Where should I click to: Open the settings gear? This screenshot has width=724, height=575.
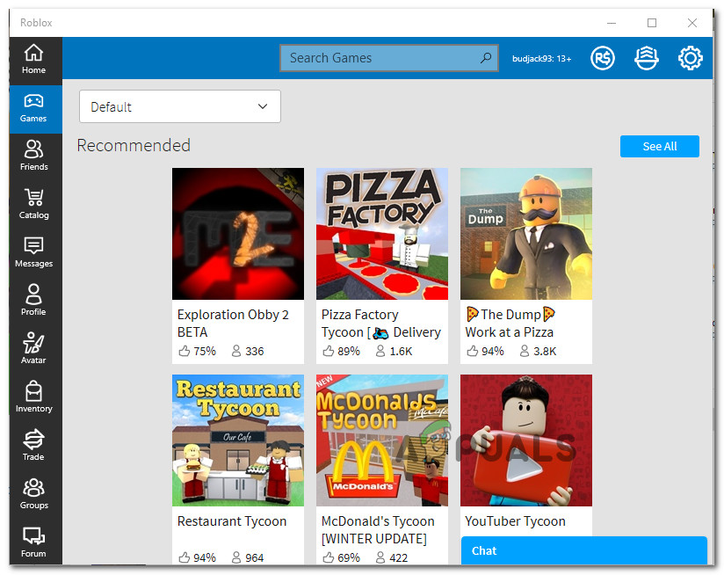691,58
